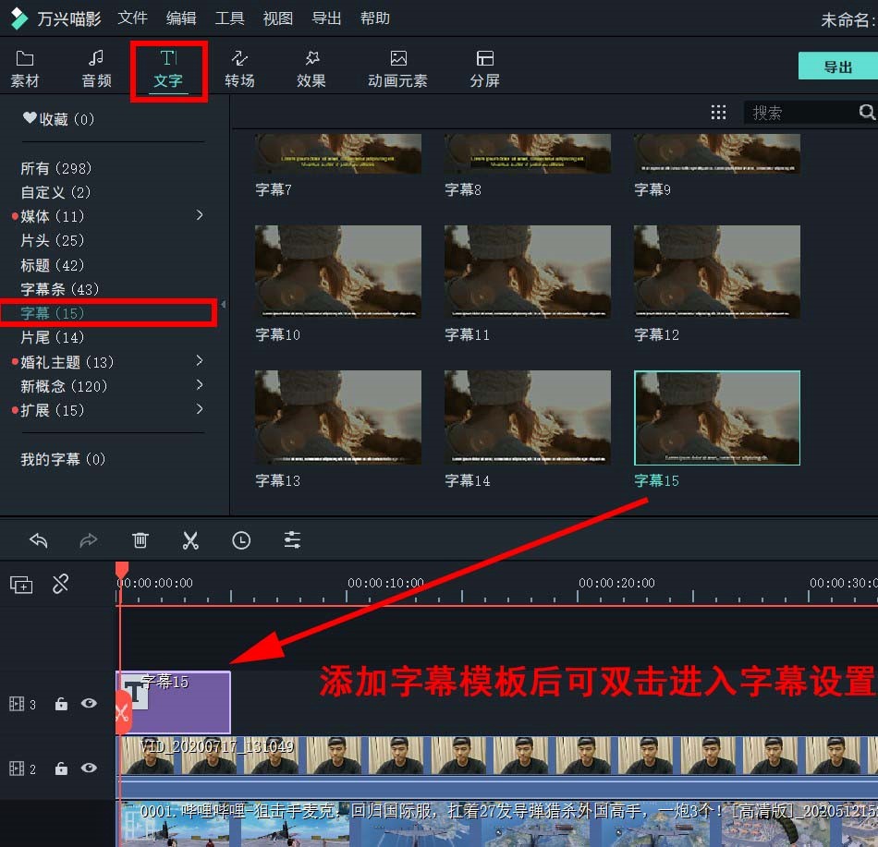Click the 万兴喵影 app logo
878x847 pixels.
[19, 18]
